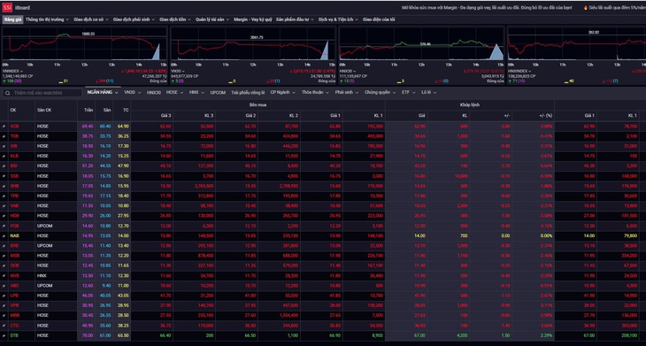Open the Chứng quyền dropdown filter
Viewport: 646px width, 346px height.
coord(380,92)
